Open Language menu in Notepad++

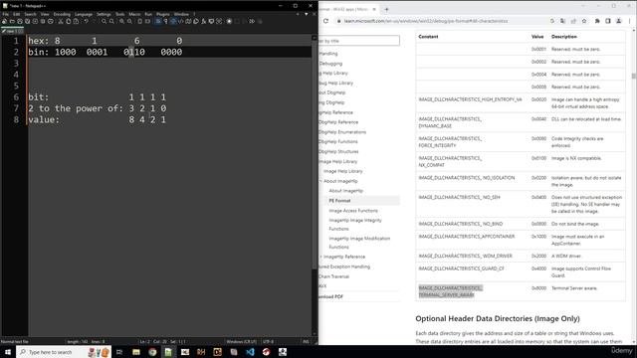(84, 14)
